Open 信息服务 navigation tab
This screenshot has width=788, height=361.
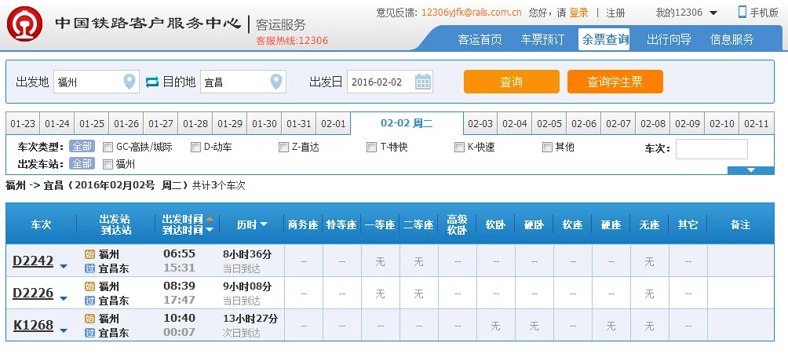coord(731,40)
